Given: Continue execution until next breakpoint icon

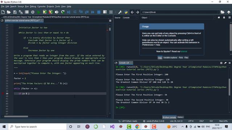Looking at the screenshot, I should [x=93, y=12].
